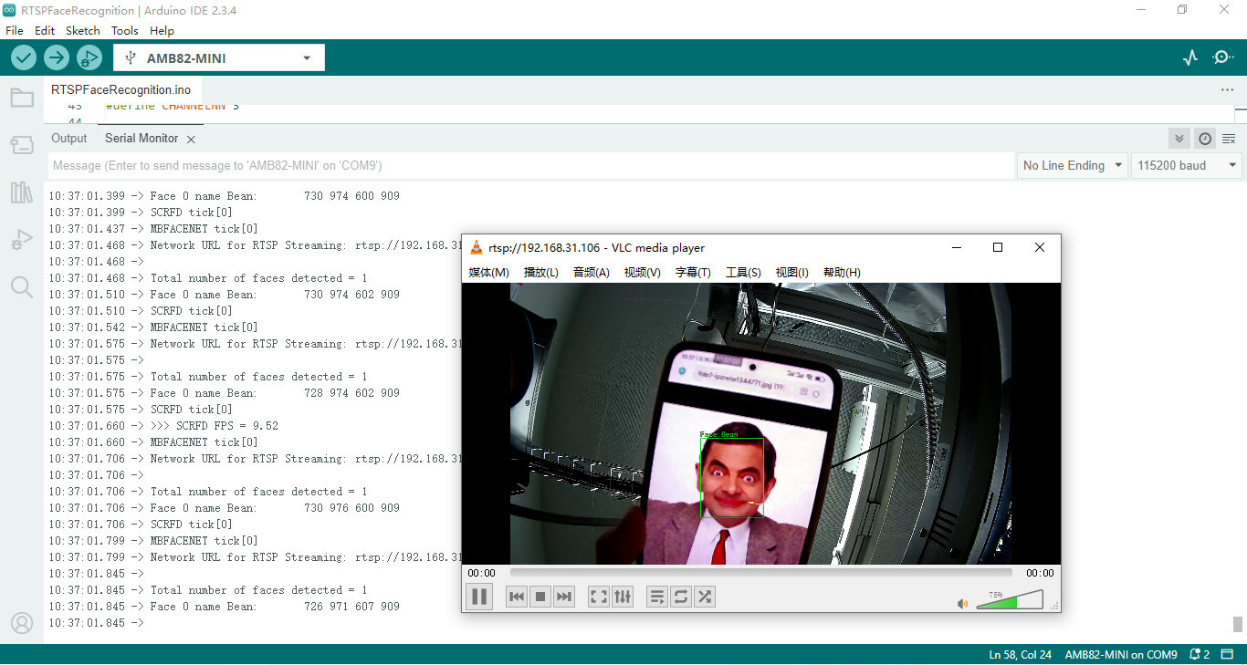Toggle the VLC playlist view
Screen dimensions: 1247x665
pos(657,597)
